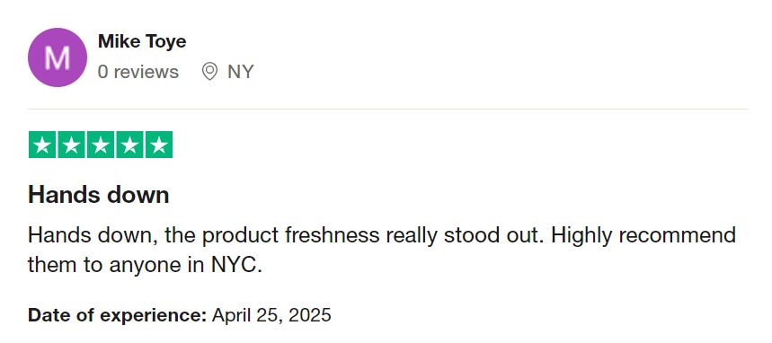Click the 0 reviews count
This screenshot has height=343, width=772.
coord(138,72)
